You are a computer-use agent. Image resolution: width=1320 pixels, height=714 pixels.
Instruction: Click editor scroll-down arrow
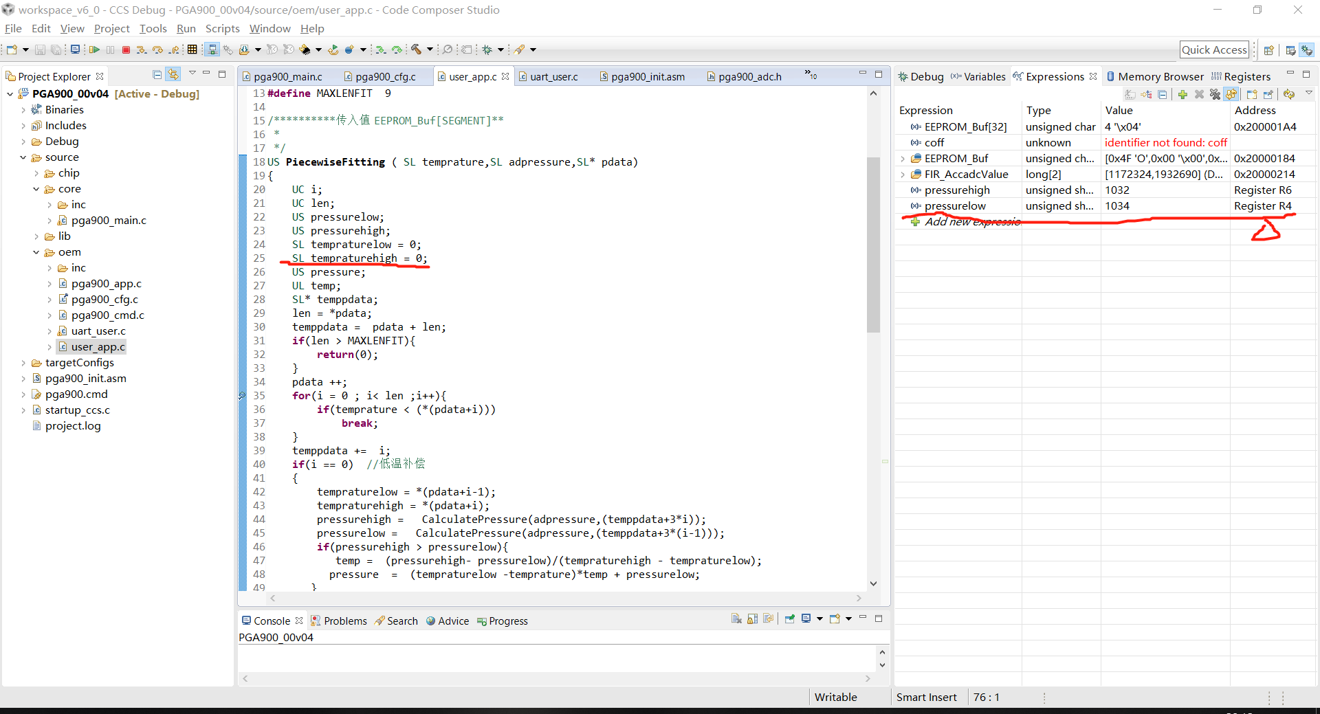tap(873, 583)
